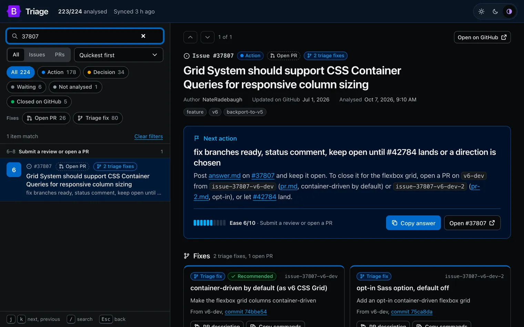Click the score 6 badge in list
Screen dimensions: 524x327
[14, 170]
